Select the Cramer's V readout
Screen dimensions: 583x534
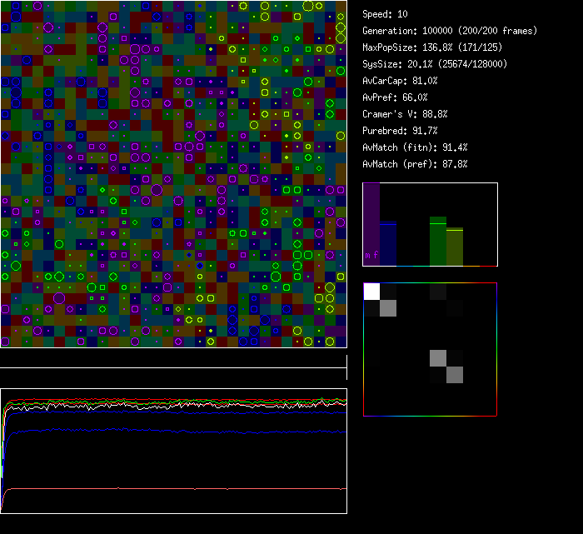point(405,114)
